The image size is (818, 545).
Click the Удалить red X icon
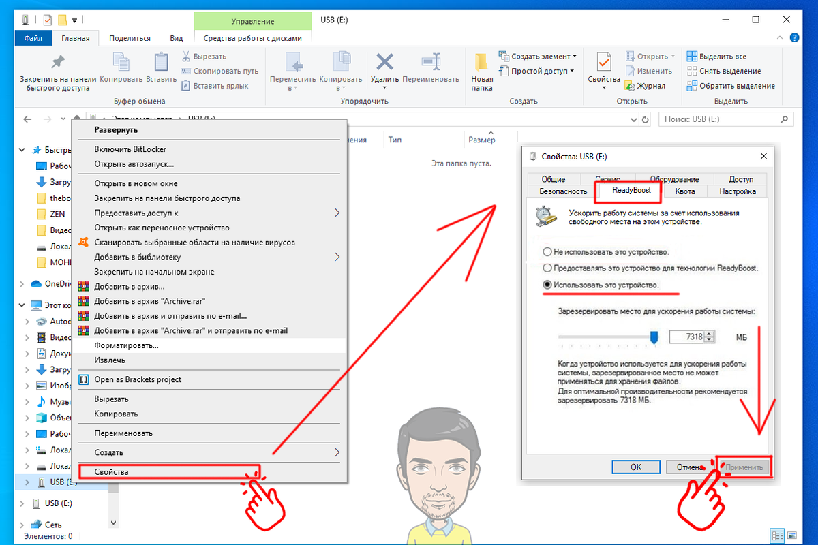click(385, 63)
